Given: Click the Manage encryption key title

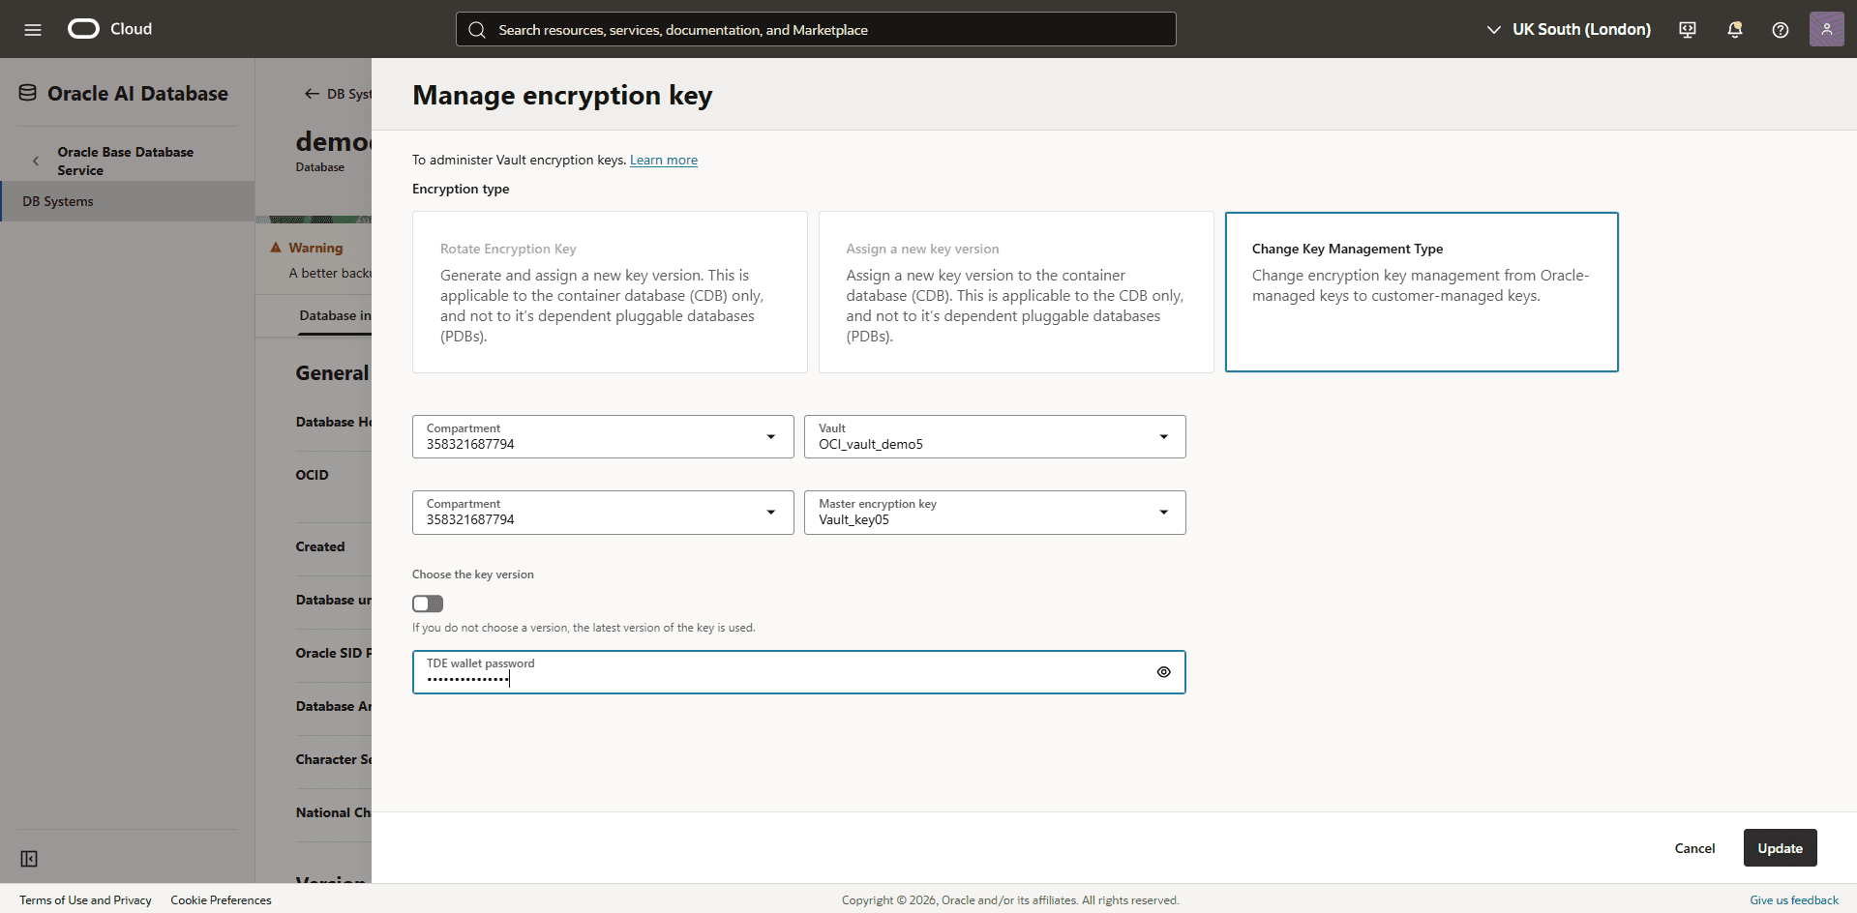Looking at the screenshot, I should [x=562, y=95].
